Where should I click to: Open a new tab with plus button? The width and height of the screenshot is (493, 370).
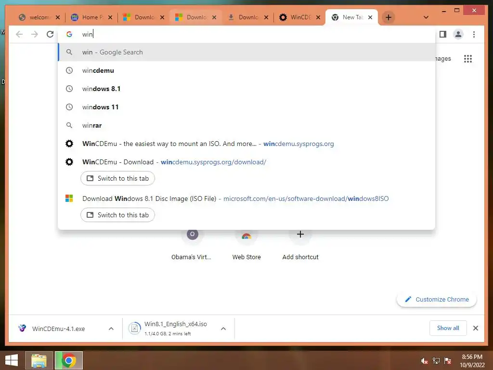(389, 17)
